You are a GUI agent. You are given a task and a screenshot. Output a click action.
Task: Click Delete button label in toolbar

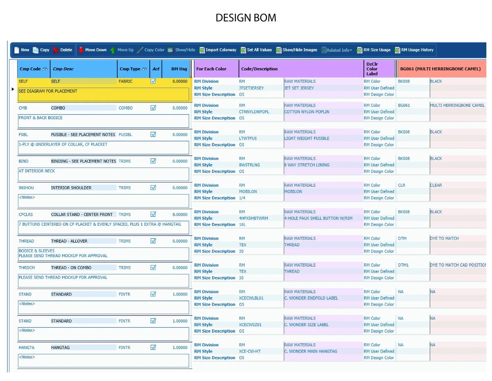pyautogui.click(x=66, y=50)
